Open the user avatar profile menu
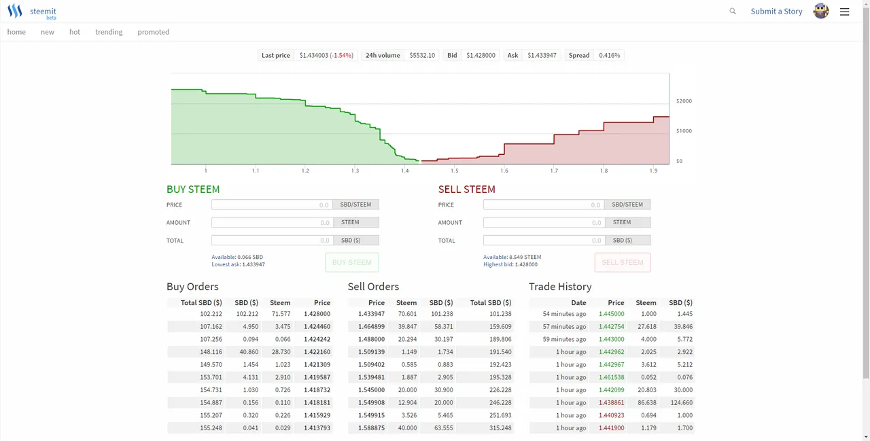Screen dimensions: 870x441 pos(821,11)
